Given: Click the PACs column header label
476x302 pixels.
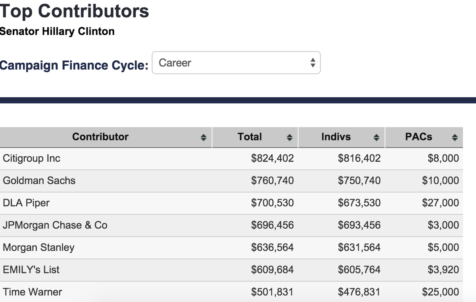Looking at the screenshot, I should coord(418,137).
